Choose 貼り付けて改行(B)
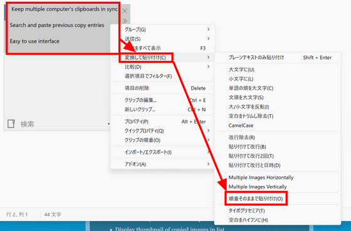 (x=278, y=147)
